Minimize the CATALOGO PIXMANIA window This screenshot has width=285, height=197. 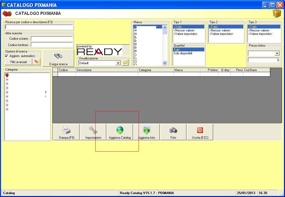(x=266, y=5)
